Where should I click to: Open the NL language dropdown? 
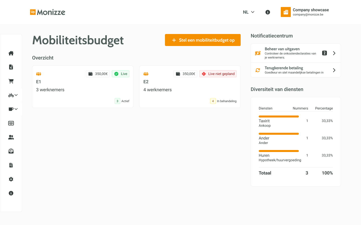click(x=248, y=12)
